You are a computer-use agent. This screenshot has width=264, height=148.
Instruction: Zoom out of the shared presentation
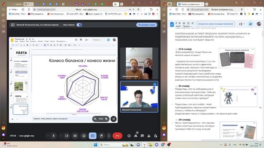pyautogui.click(x=95, y=119)
